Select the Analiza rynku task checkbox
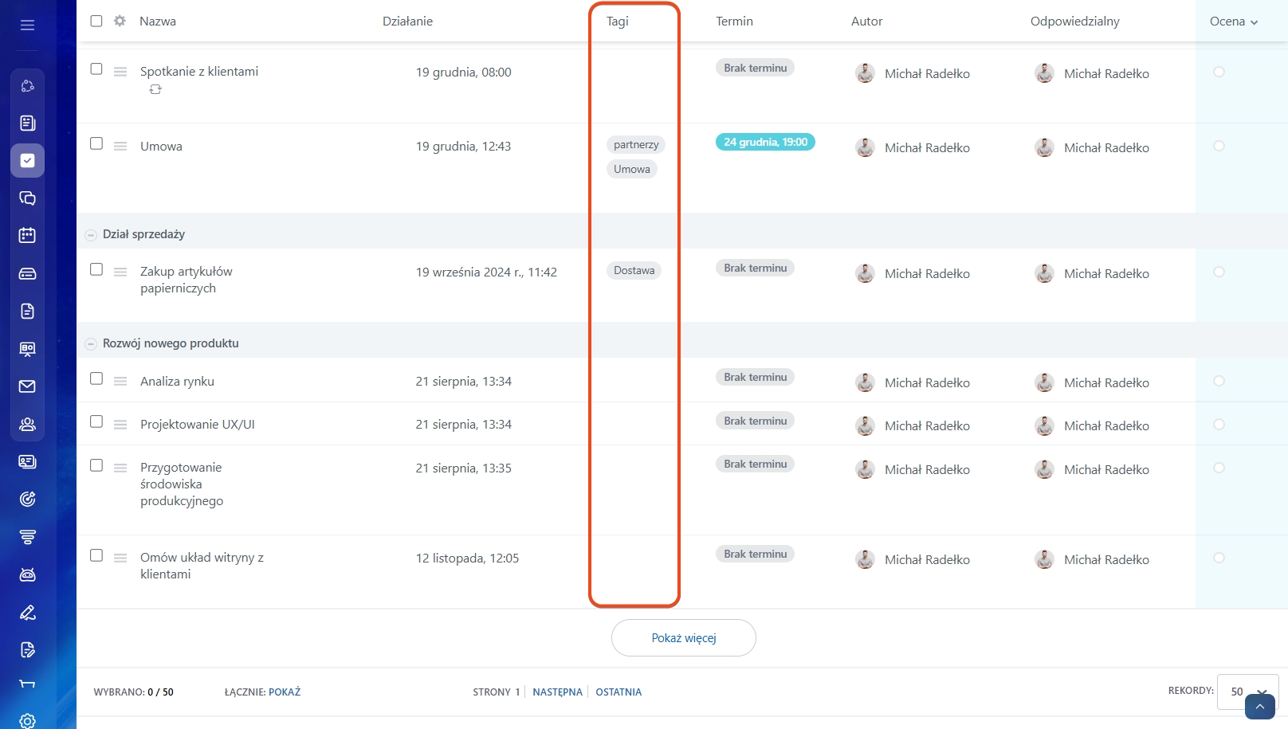Image resolution: width=1288 pixels, height=729 pixels. 96,379
